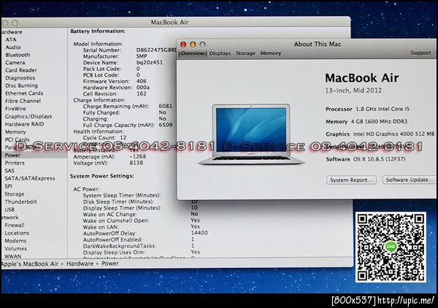Click the Battery Information heading
Image resolution: width=438 pixels, height=308 pixels.
pyautogui.click(x=98, y=31)
